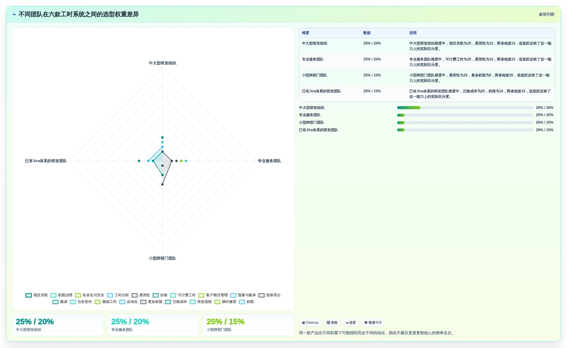Image resolution: width=567 pixels, height=348 pixels.
Task: Click the 小型跨部门团队 progress bar
Action: tap(465, 123)
